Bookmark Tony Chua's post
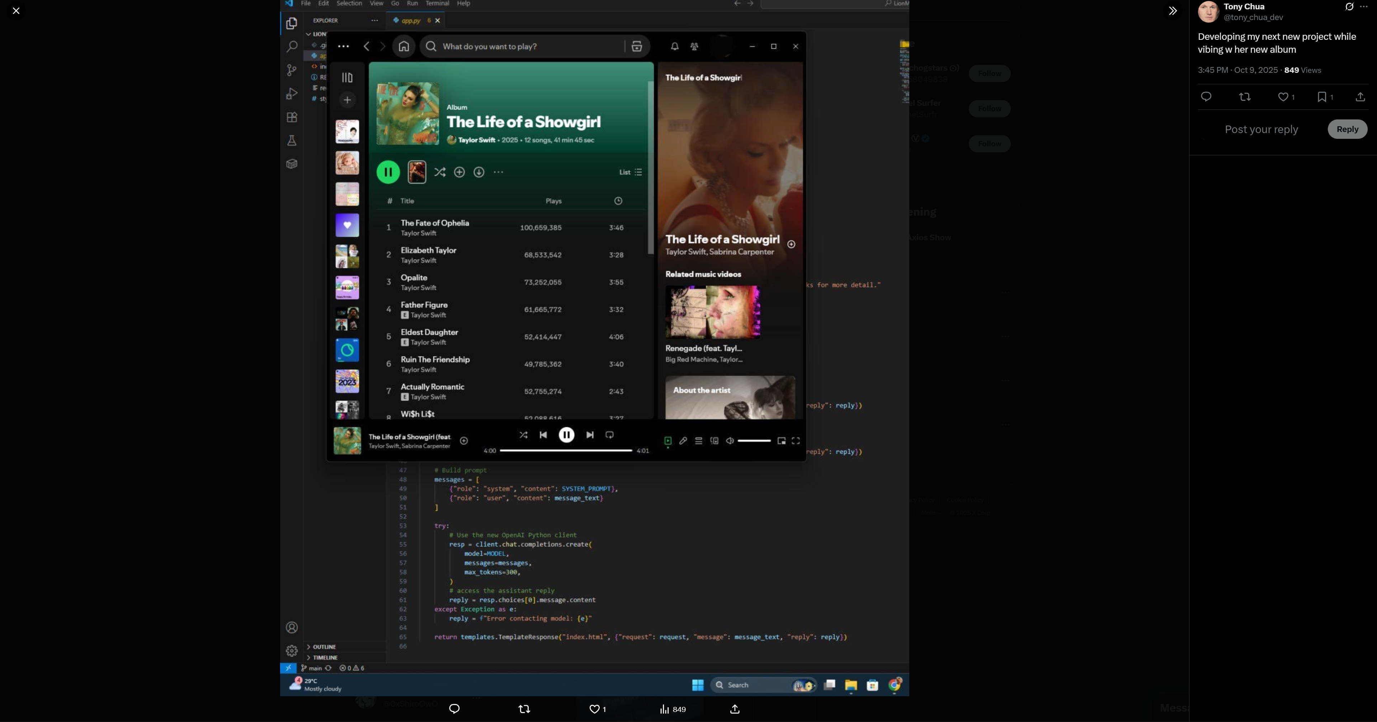This screenshot has height=722, width=1377. (1321, 97)
